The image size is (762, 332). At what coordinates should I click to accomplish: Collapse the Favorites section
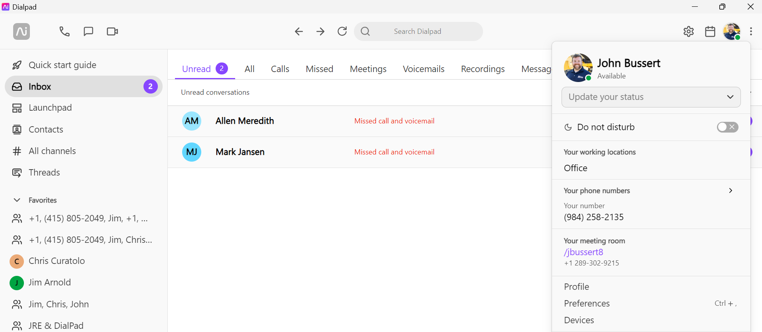(x=17, y=200)
